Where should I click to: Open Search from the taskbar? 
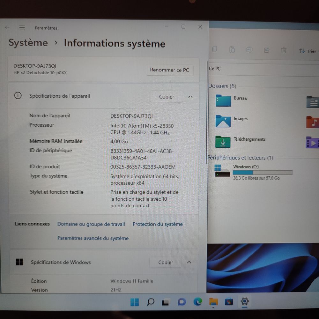pyautogui.click(x=150, y=302)
